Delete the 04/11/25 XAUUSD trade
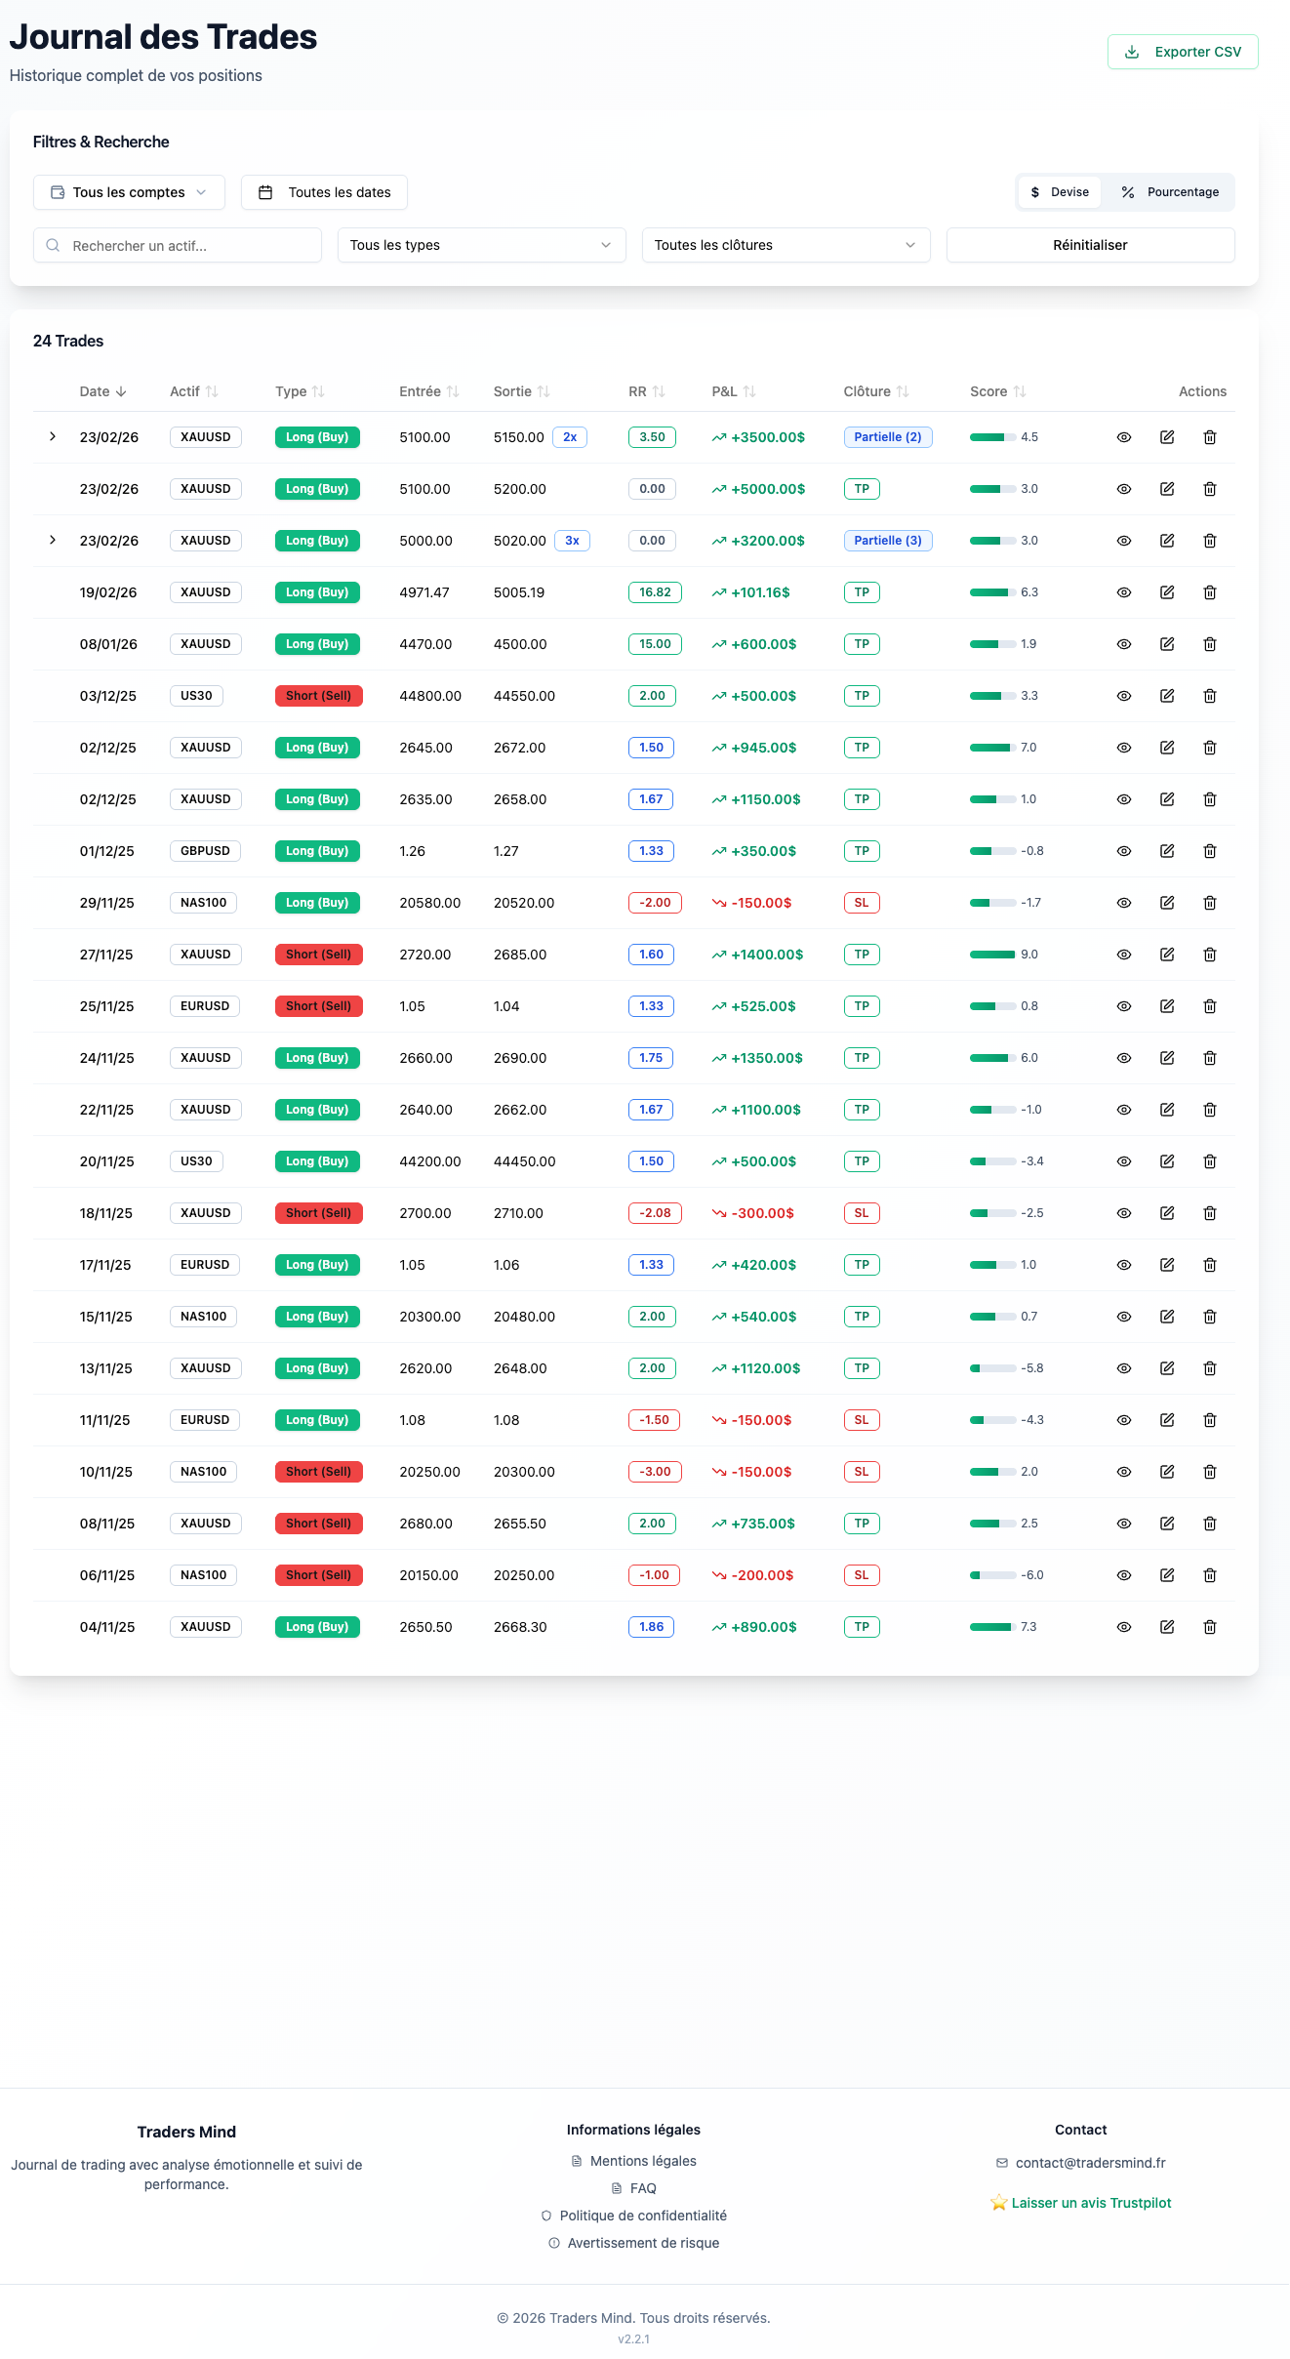The width and height of the screenshot is (1290, 2359). tap(1209, 1627)
